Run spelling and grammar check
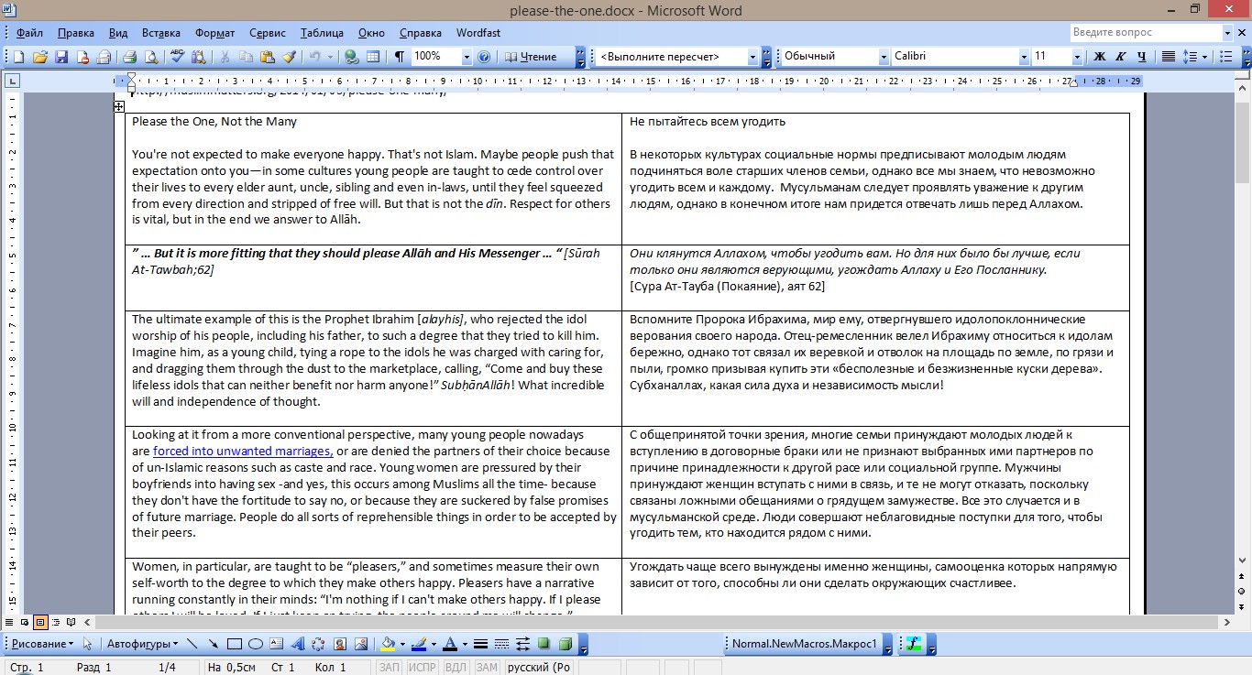The image size is (1252, 675). click(178, 57)
